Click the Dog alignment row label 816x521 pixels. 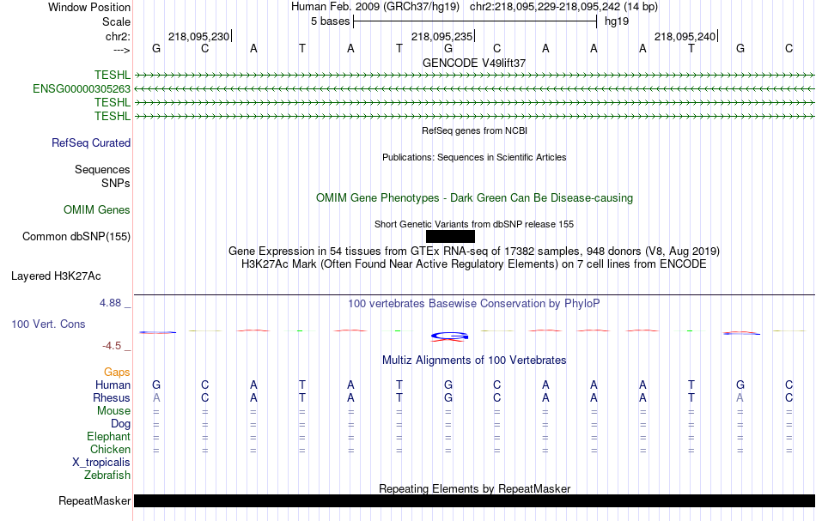tap(120, 424)
